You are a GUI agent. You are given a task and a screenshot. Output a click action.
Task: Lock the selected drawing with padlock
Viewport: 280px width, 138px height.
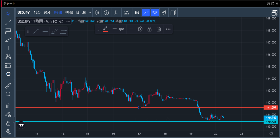(x=150, y=29)
